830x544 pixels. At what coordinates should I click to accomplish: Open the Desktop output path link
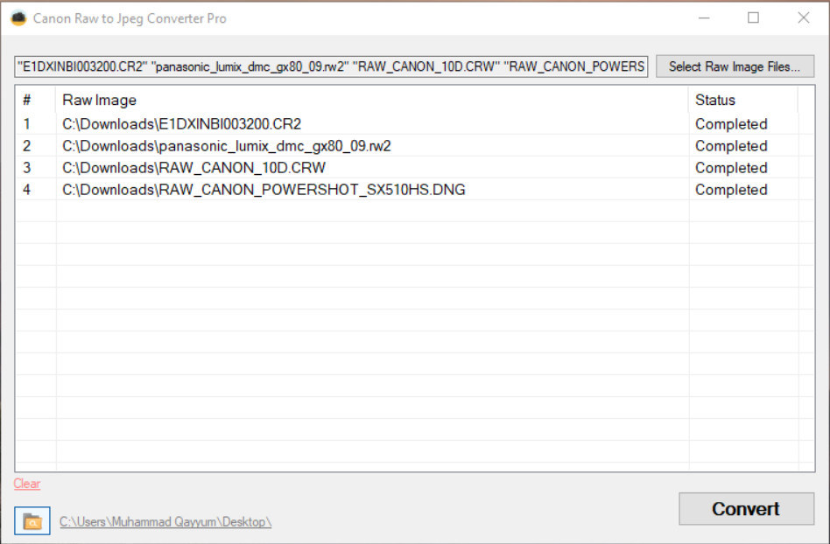click(165, 522)
